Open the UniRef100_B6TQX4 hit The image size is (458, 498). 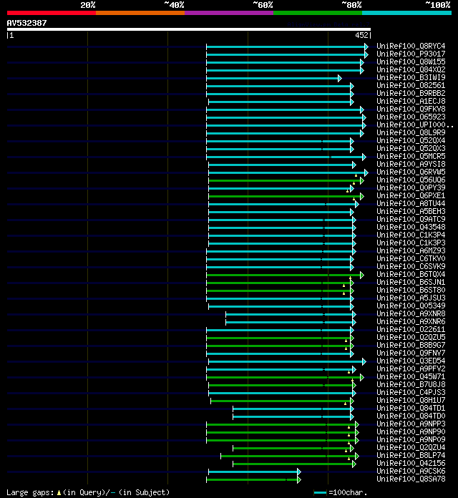tap(411, 275)
